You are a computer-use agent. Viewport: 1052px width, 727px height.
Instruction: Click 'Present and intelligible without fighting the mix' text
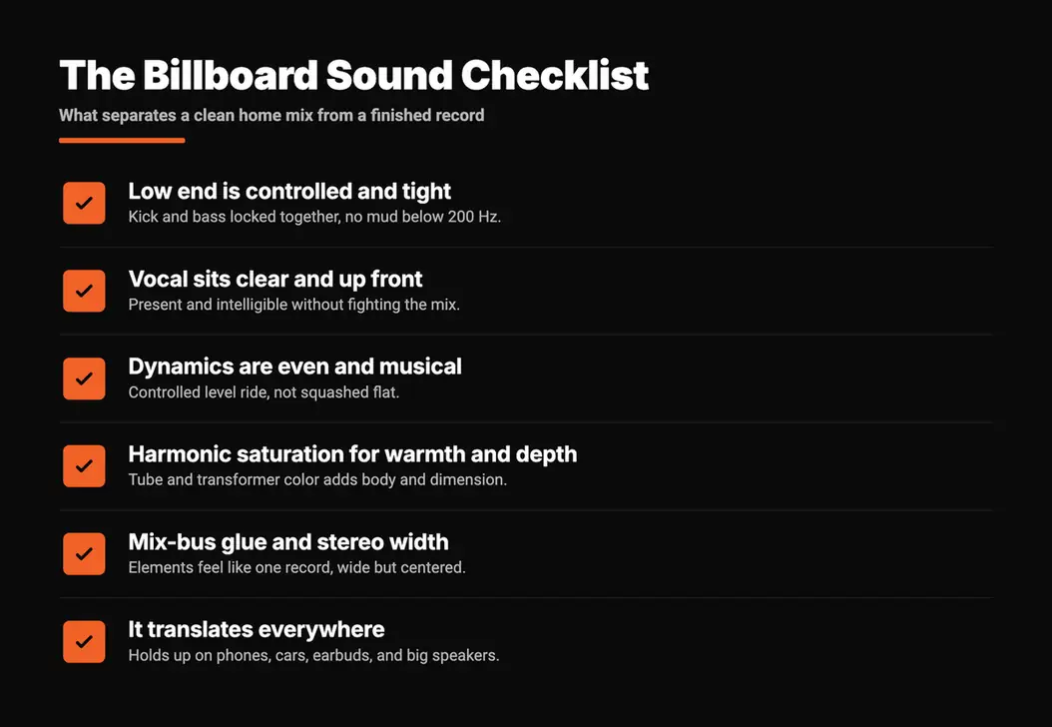[x=293, y=305]
